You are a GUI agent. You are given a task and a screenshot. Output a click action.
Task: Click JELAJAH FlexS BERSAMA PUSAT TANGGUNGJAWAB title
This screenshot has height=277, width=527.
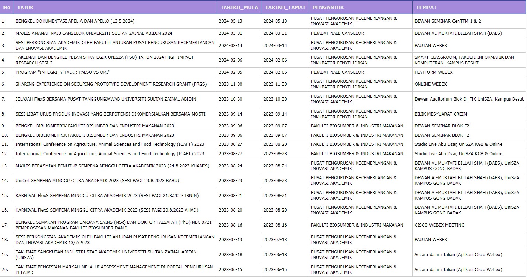click(x=106, y=99)
